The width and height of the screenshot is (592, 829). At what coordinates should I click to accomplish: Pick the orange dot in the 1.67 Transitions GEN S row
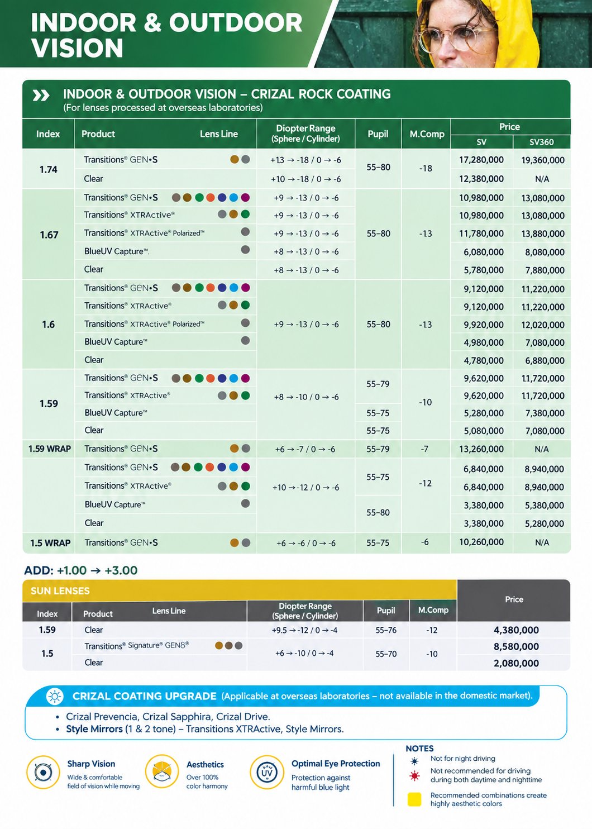coord(211,197)
